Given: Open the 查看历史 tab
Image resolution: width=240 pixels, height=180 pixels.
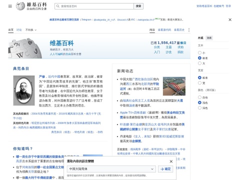Looking at the screenshot, I should pos(179,30).
